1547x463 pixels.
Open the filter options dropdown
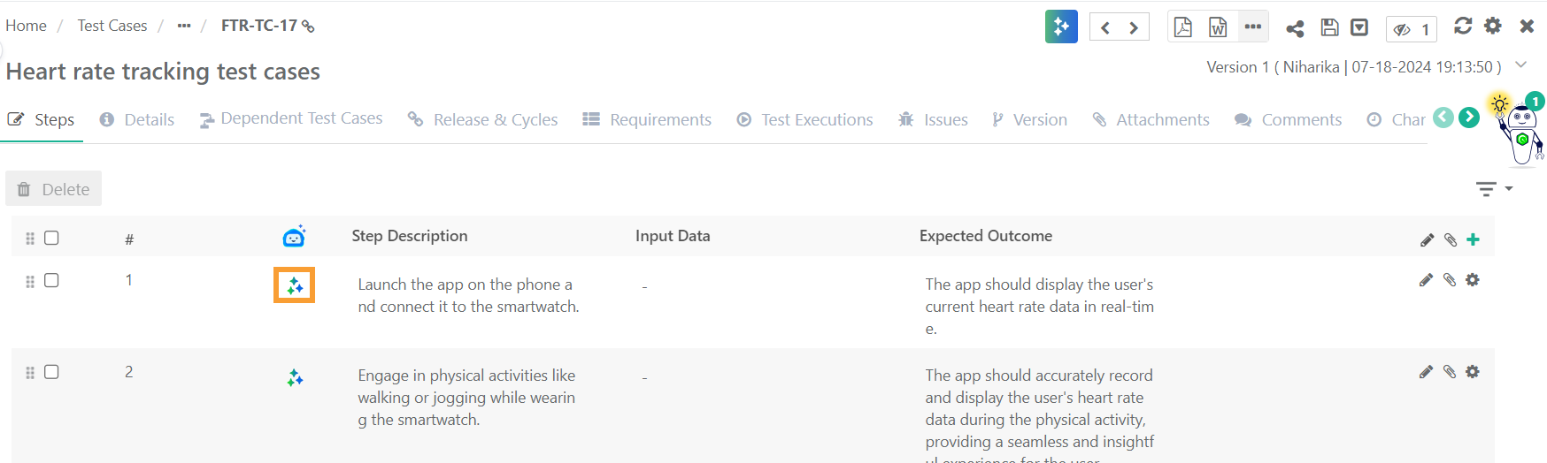(1494, 189)
